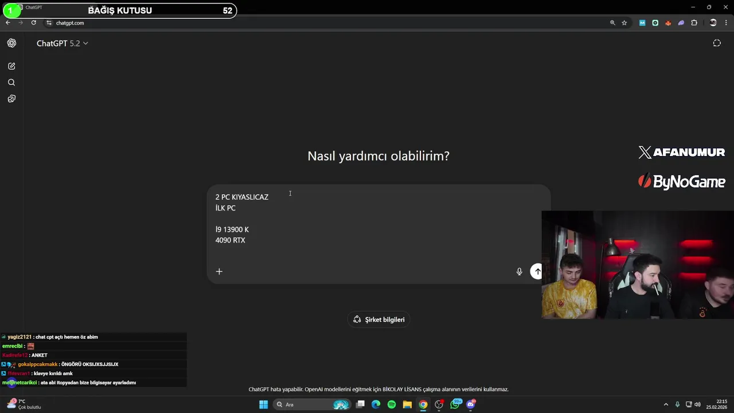Click the ANKET chat message
Viewport: 734px width, 413px height.
click(39, 355)
